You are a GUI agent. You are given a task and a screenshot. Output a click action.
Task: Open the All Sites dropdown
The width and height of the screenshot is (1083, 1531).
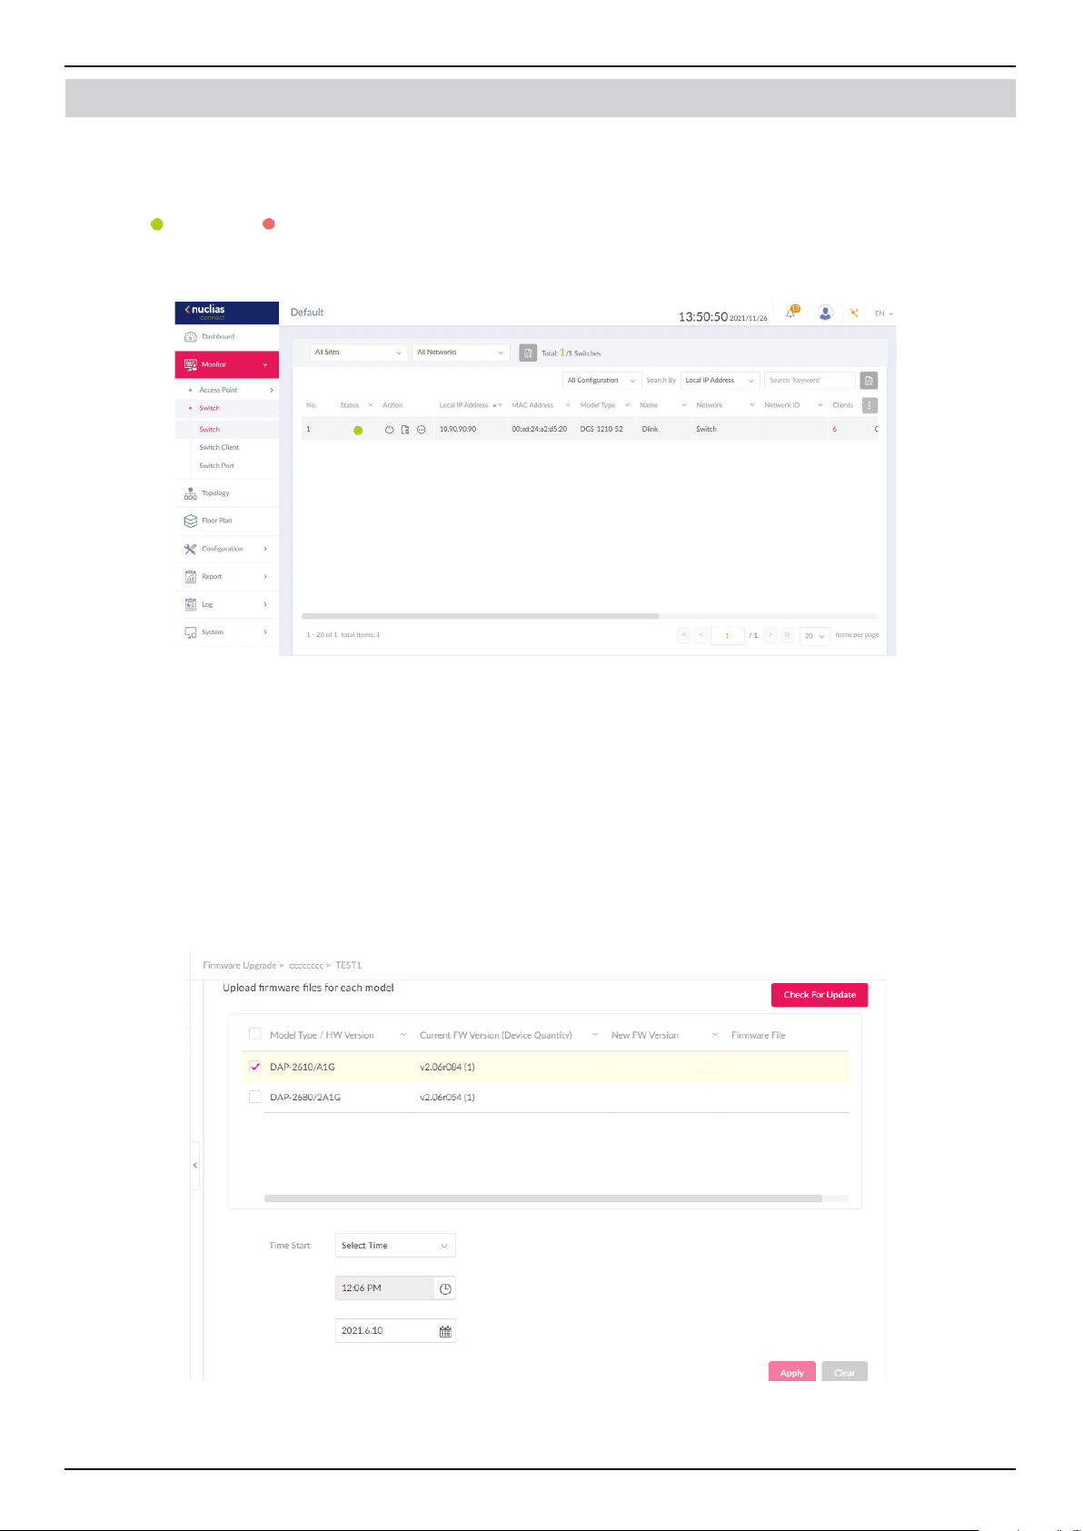358,353
